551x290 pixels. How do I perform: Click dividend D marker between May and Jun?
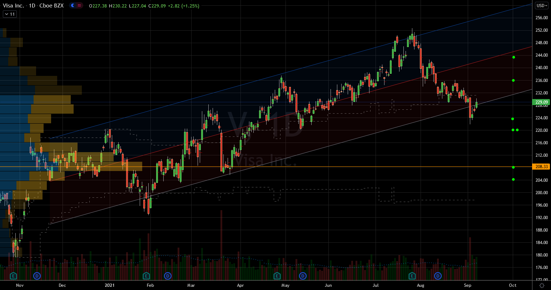coord(303,276)
